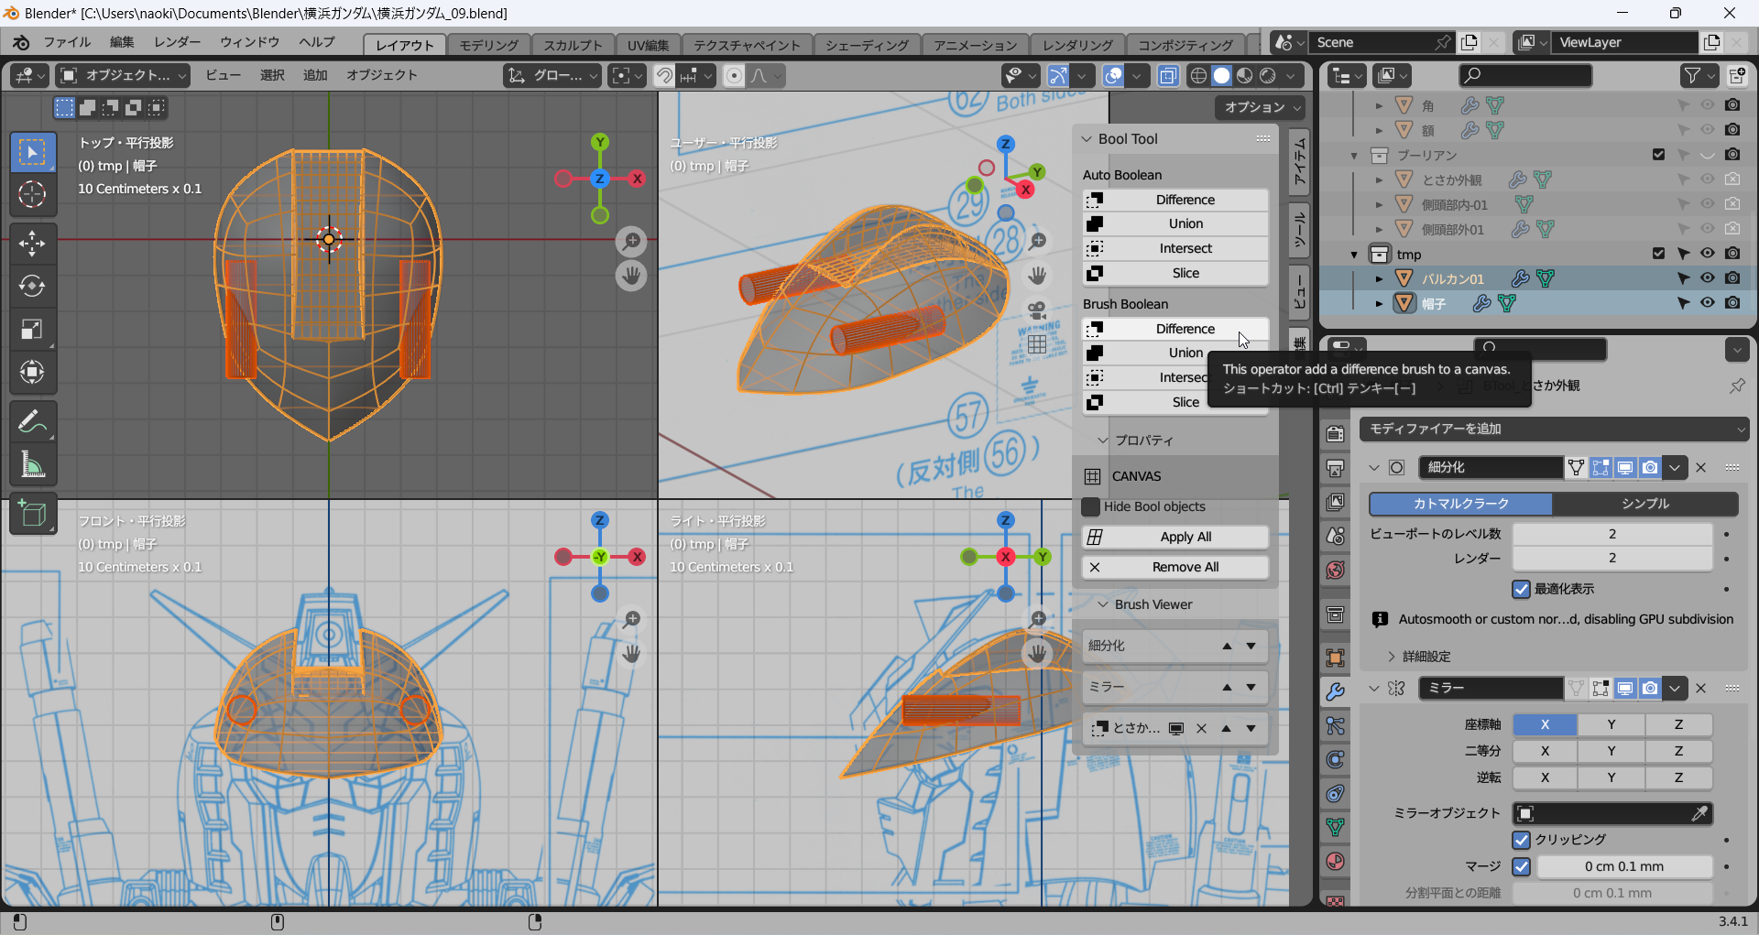Open the Modifier properties wrench tab

[1336, 692]
